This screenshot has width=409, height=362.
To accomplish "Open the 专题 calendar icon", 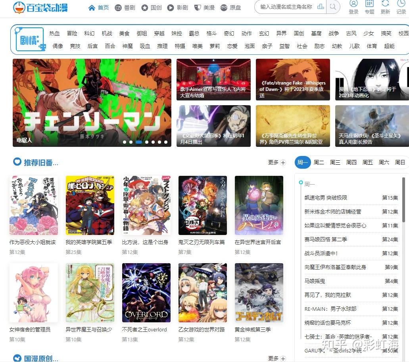I will pyautogui.click(x=369, y=4).
